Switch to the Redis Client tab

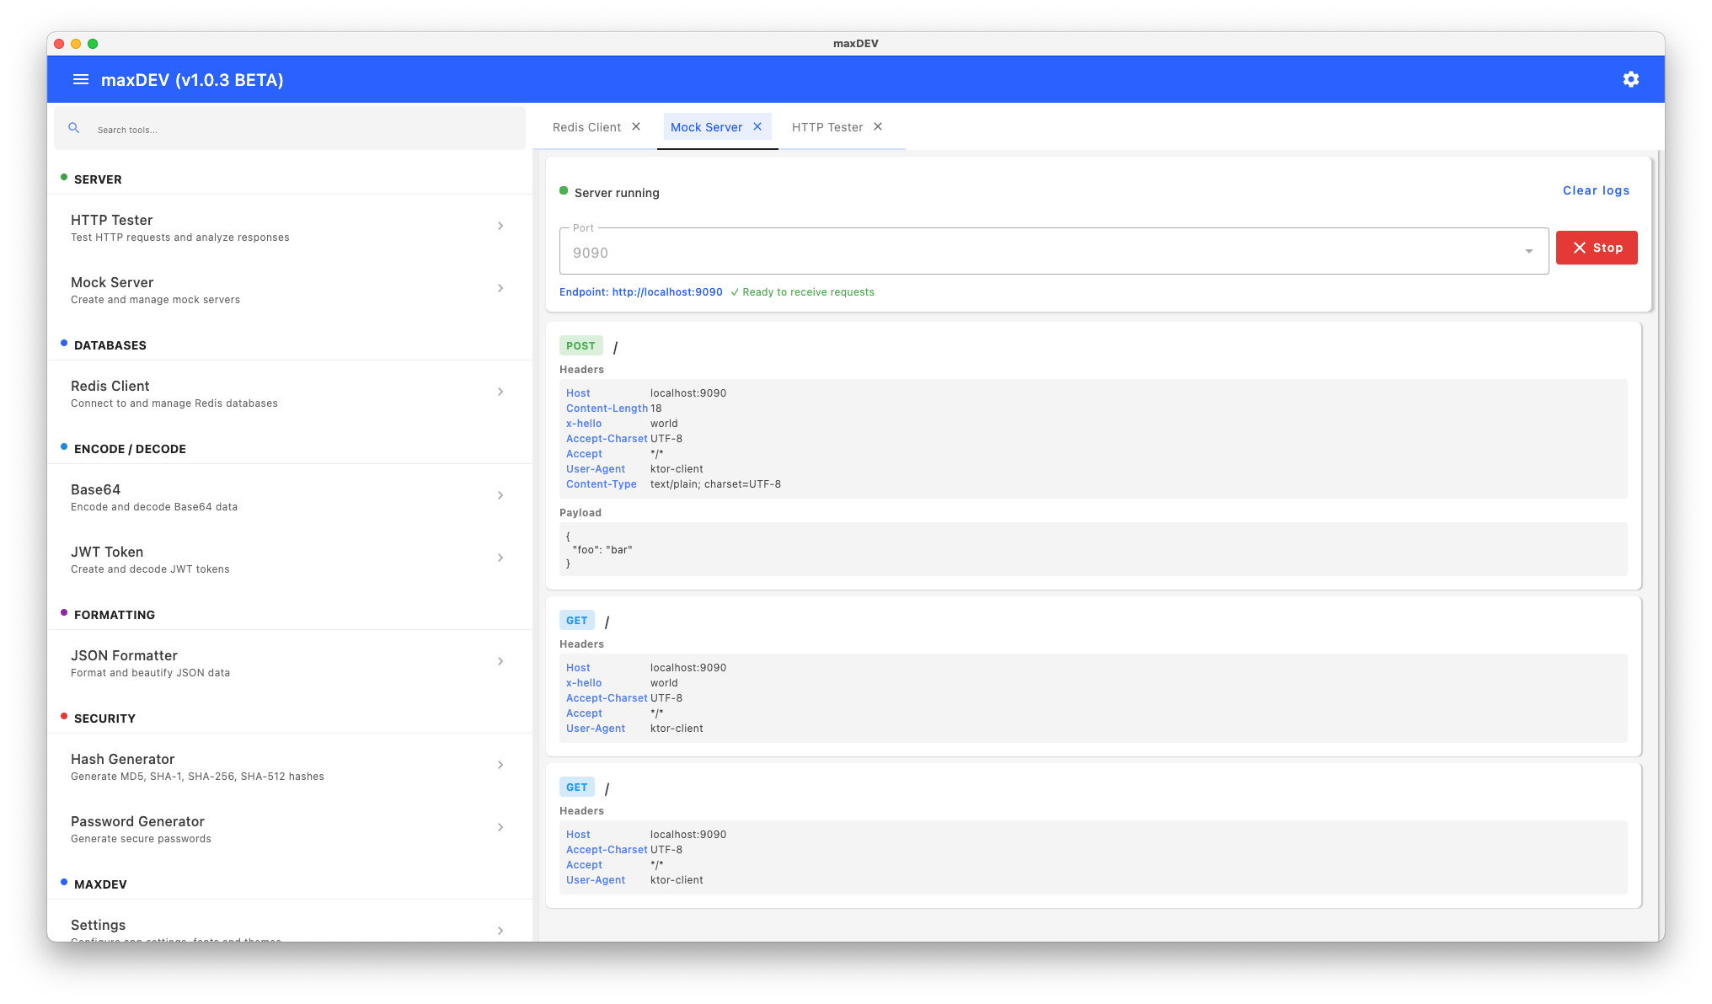(x=586, y=126)
